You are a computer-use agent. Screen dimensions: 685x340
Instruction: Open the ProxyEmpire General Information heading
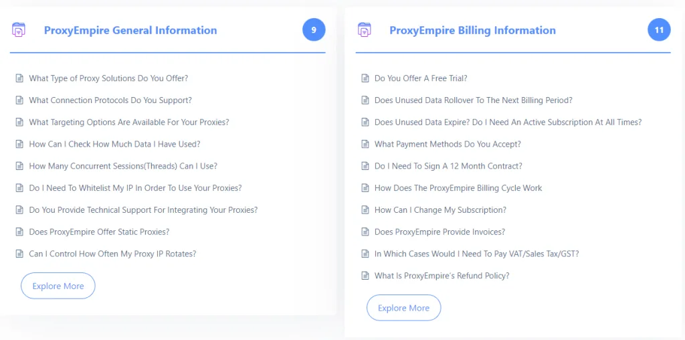click(x=130, y=30)
